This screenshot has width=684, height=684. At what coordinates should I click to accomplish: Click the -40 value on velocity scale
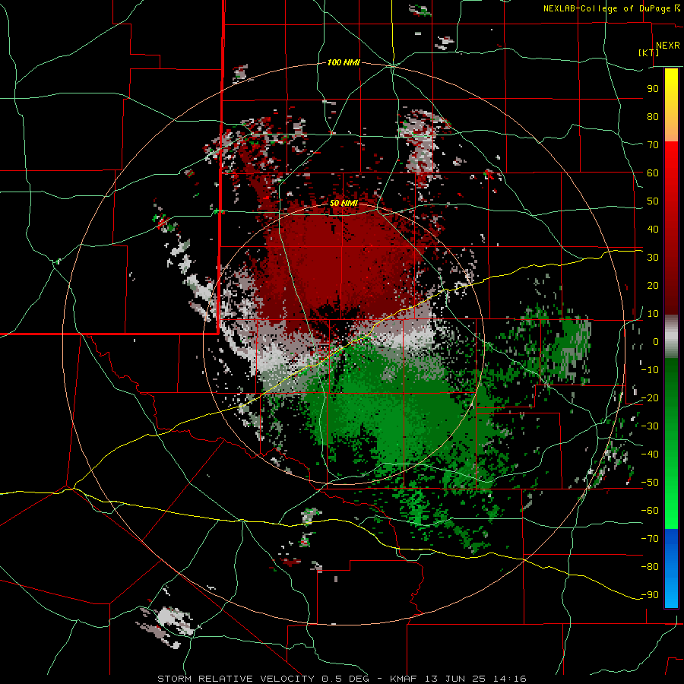coord(650,454)
